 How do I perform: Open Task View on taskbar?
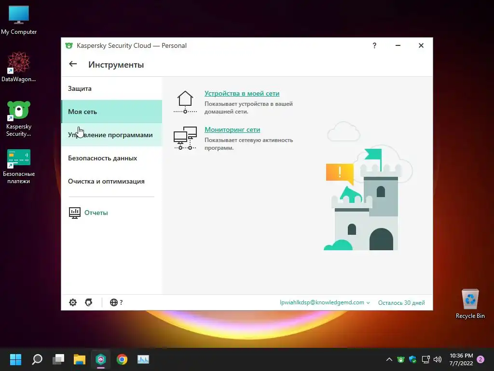click(x=58, y=359)
